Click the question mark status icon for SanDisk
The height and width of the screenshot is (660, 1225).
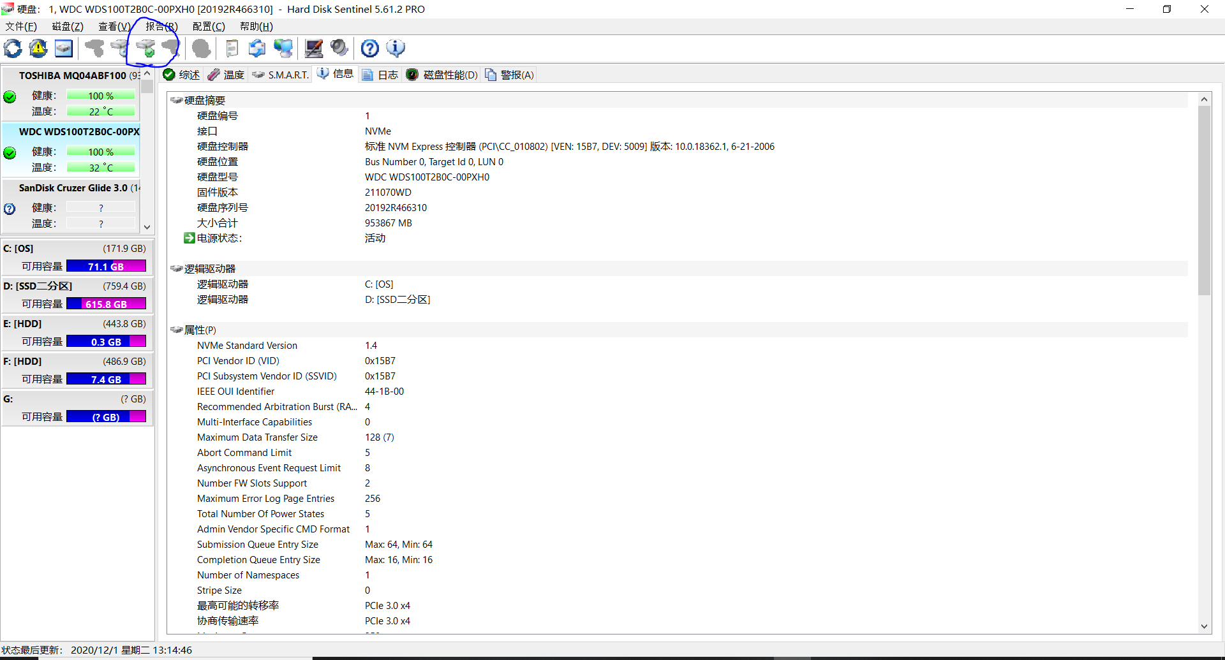point(10,209)
